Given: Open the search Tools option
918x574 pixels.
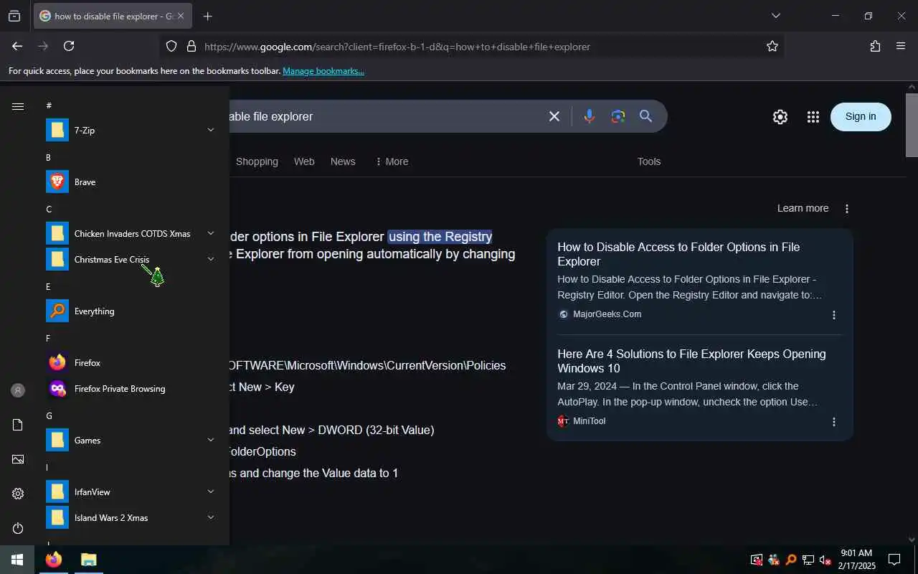Looking at the screenshot, I should 649,161.
